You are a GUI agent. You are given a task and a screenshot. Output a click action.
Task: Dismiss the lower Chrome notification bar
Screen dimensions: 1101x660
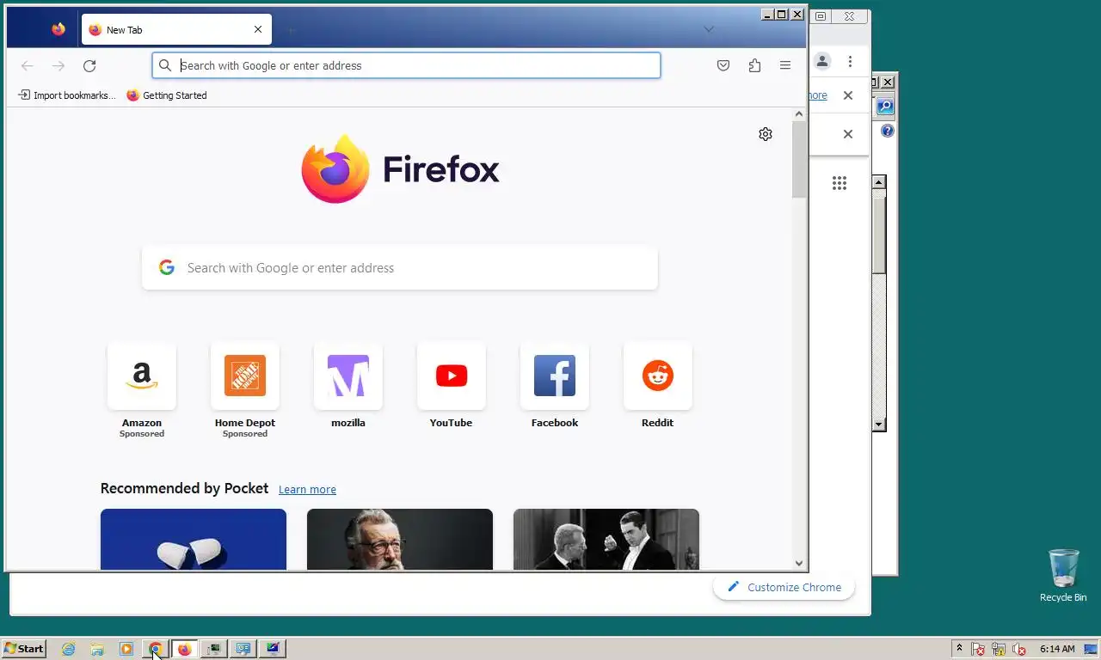click(x=848, y=134)
